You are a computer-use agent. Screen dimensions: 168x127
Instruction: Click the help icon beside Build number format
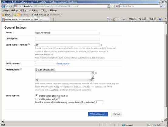pos(29,44)
